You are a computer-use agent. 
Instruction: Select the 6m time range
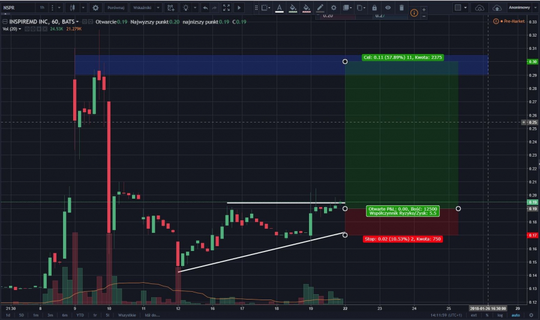(64, 315)
